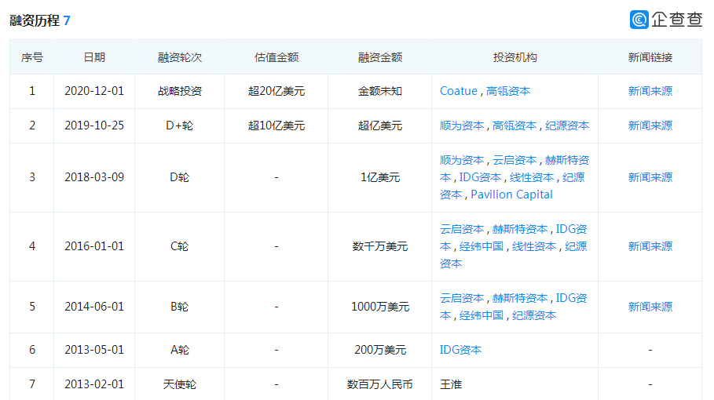Click 赫斯特资本 in the B轮 row
Screen dimensions: 714x400
(x=520, y=298)
